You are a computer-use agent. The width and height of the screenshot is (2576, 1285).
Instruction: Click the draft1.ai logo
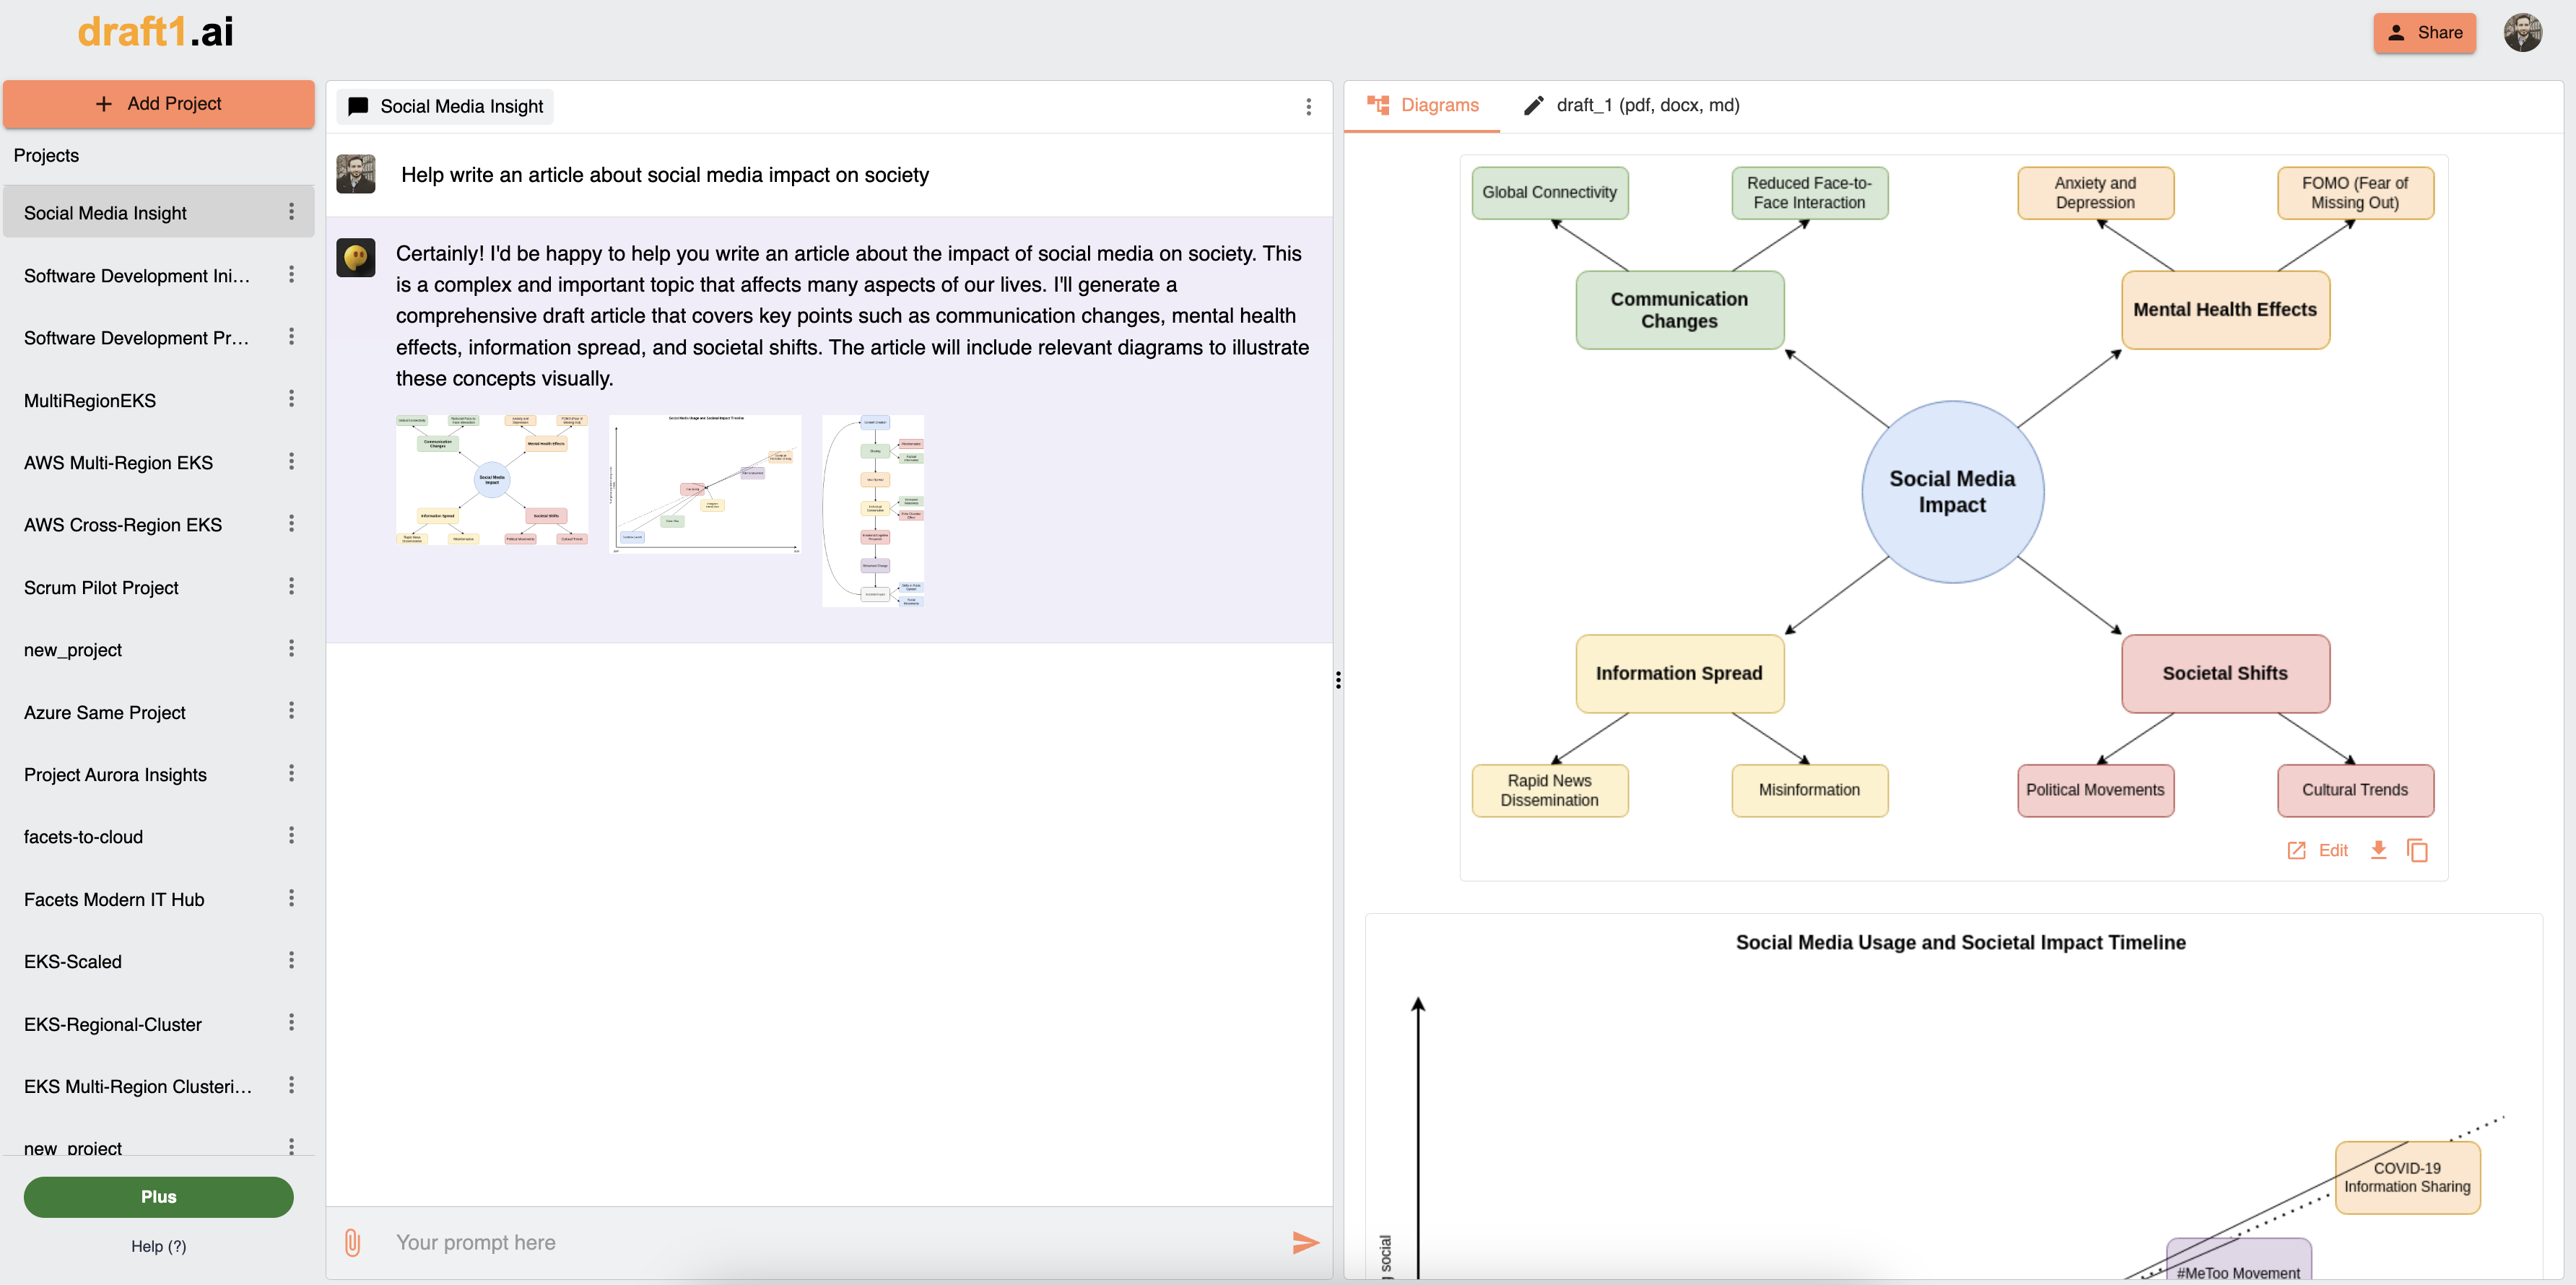point(156,32)
